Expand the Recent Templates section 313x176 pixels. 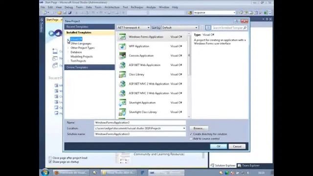coord(89,26)
